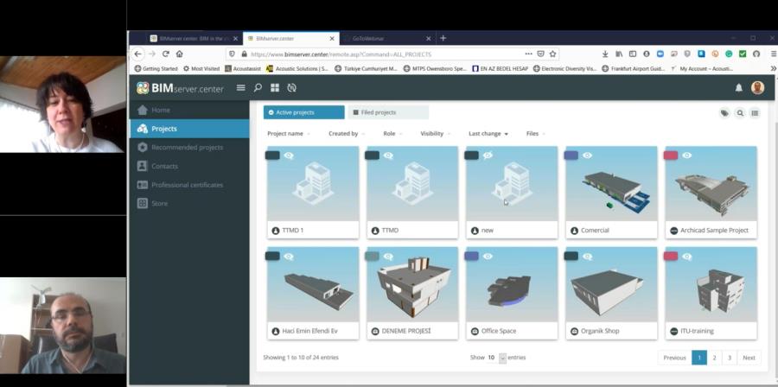The height and width of the screenshot is (387, 778).
Task: Sort by Files column
Action: click(x=535, y=134)
